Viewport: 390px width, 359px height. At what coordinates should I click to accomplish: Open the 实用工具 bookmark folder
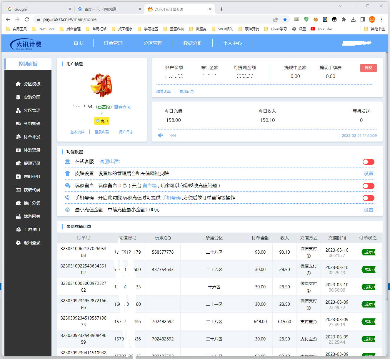(16, 29)
